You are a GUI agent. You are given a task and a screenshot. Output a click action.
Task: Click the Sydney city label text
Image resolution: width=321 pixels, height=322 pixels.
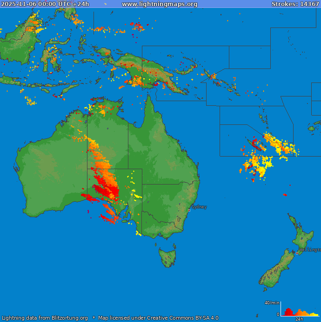tap(199, 207)
